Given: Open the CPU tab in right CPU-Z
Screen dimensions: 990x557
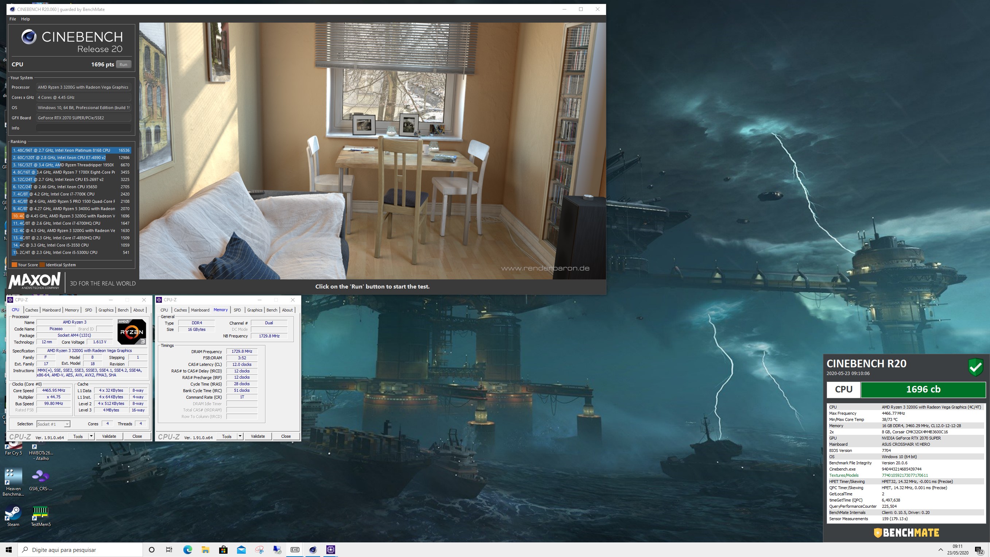Looking at the screenshot, I should tap(164, 310).
